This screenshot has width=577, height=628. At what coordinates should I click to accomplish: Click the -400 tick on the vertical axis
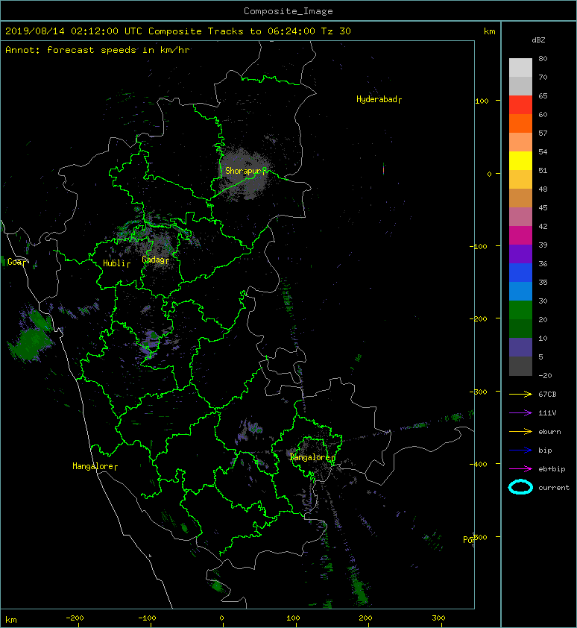[478, 465]
